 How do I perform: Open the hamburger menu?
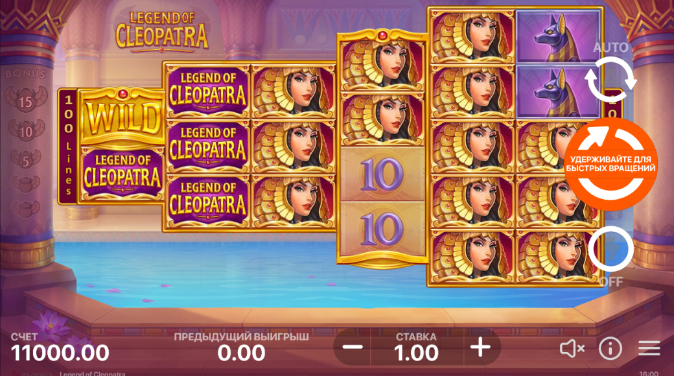649,348
